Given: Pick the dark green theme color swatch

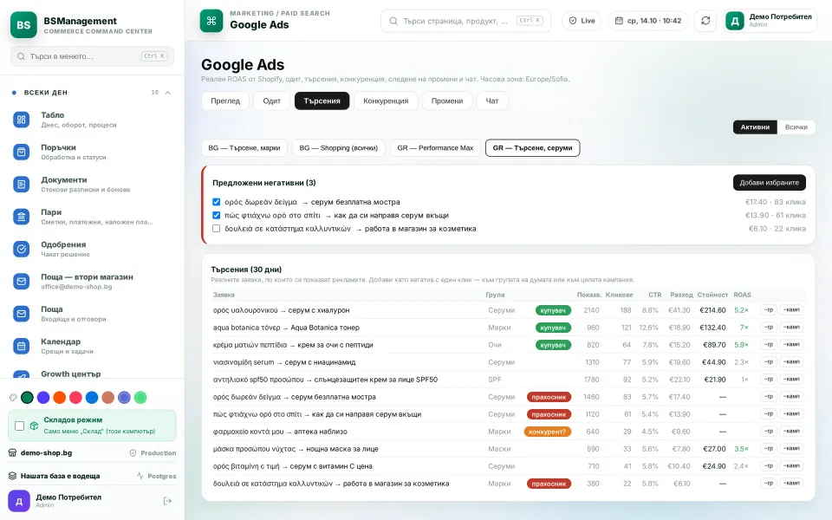Looking at the screenshot, I should (27, 398).
